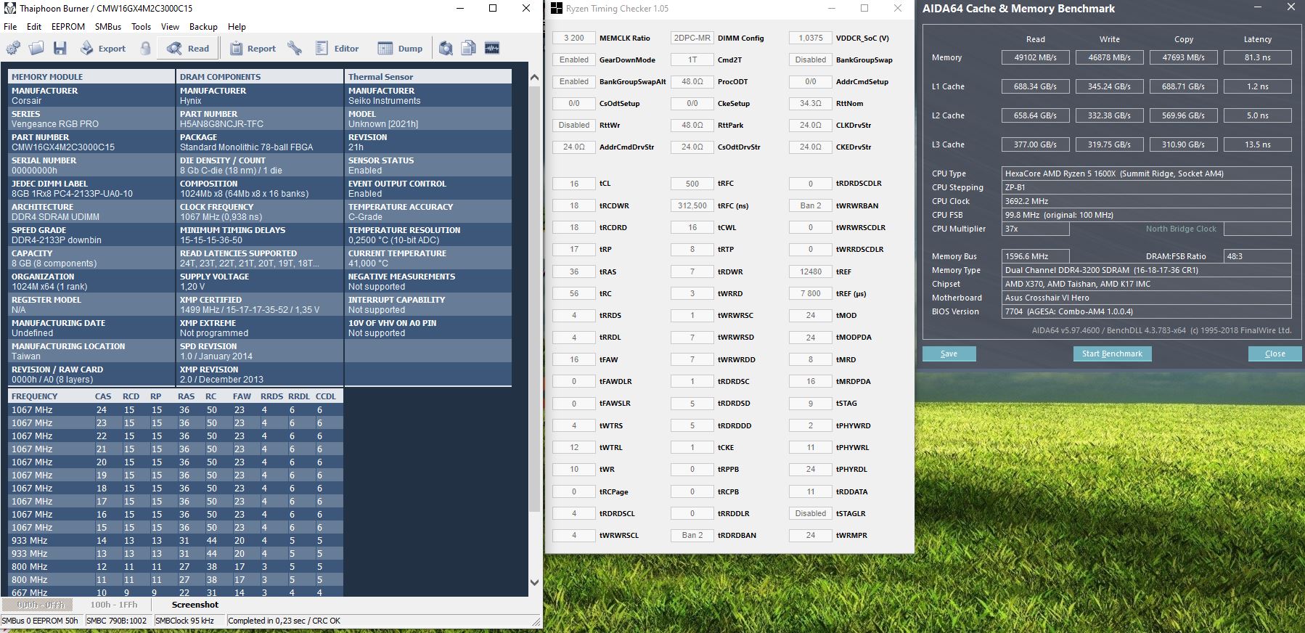1305x633 pixels.
Task: Click the tRFC value field showing 500
Action: tap(692, 184)
